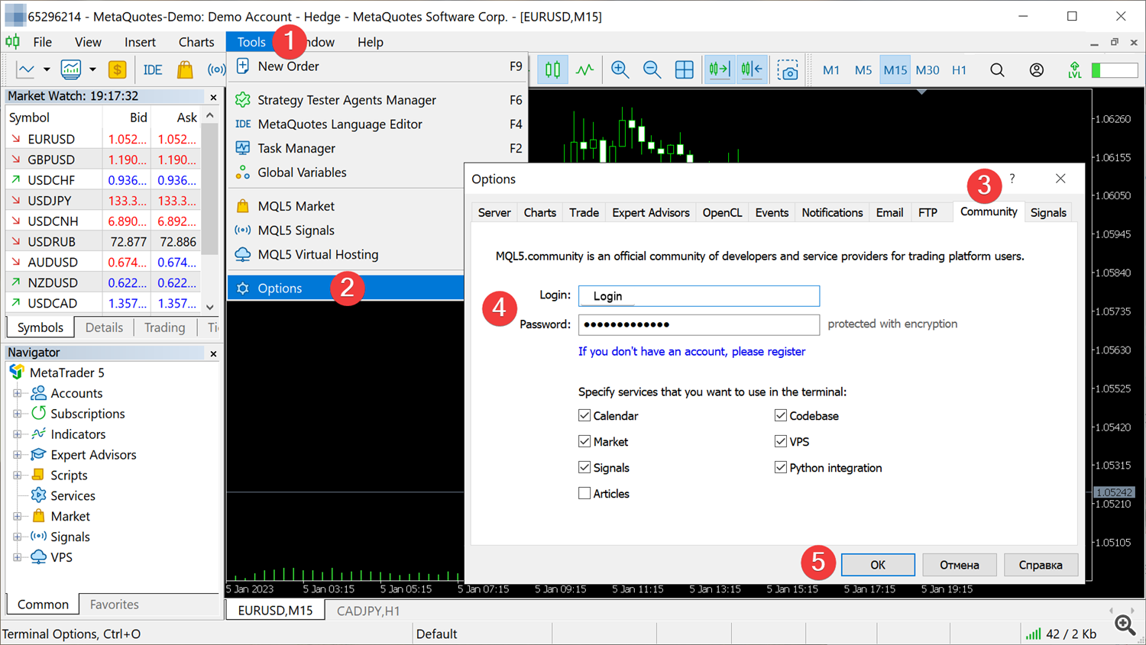The width and height of the screenshot is (1146, 645).
Task: Open MQL5 Virtual Hosting menu entry
Action: [x=346, y=255]
